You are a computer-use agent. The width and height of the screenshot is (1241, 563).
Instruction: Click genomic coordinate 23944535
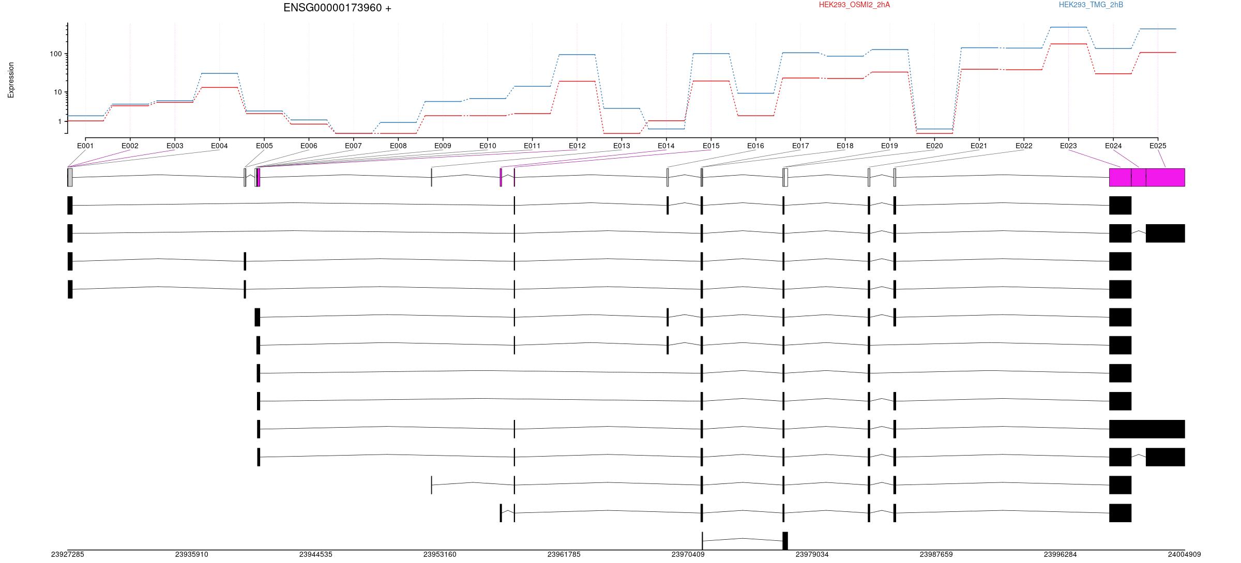pyautogui.click(x=315, y=554)
